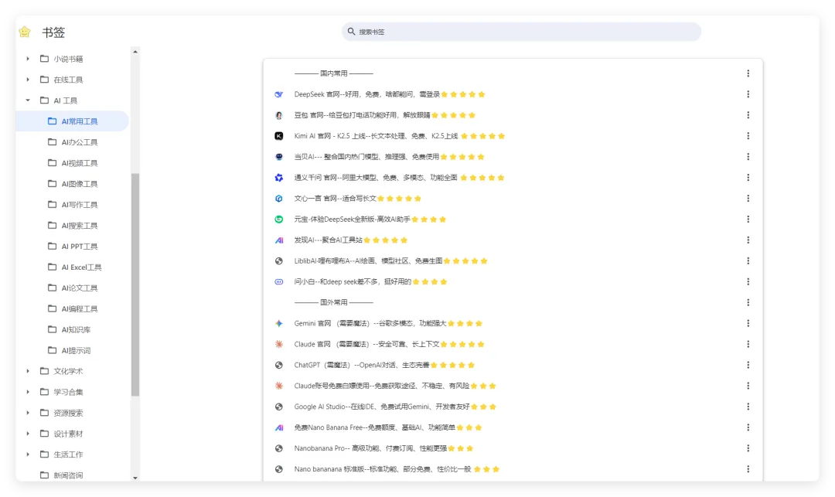This screenshot has height=497, width=835.
Task: Click the Kimi AI bookmark favicon
Action: pyautogui.click(x=278, y=136)
